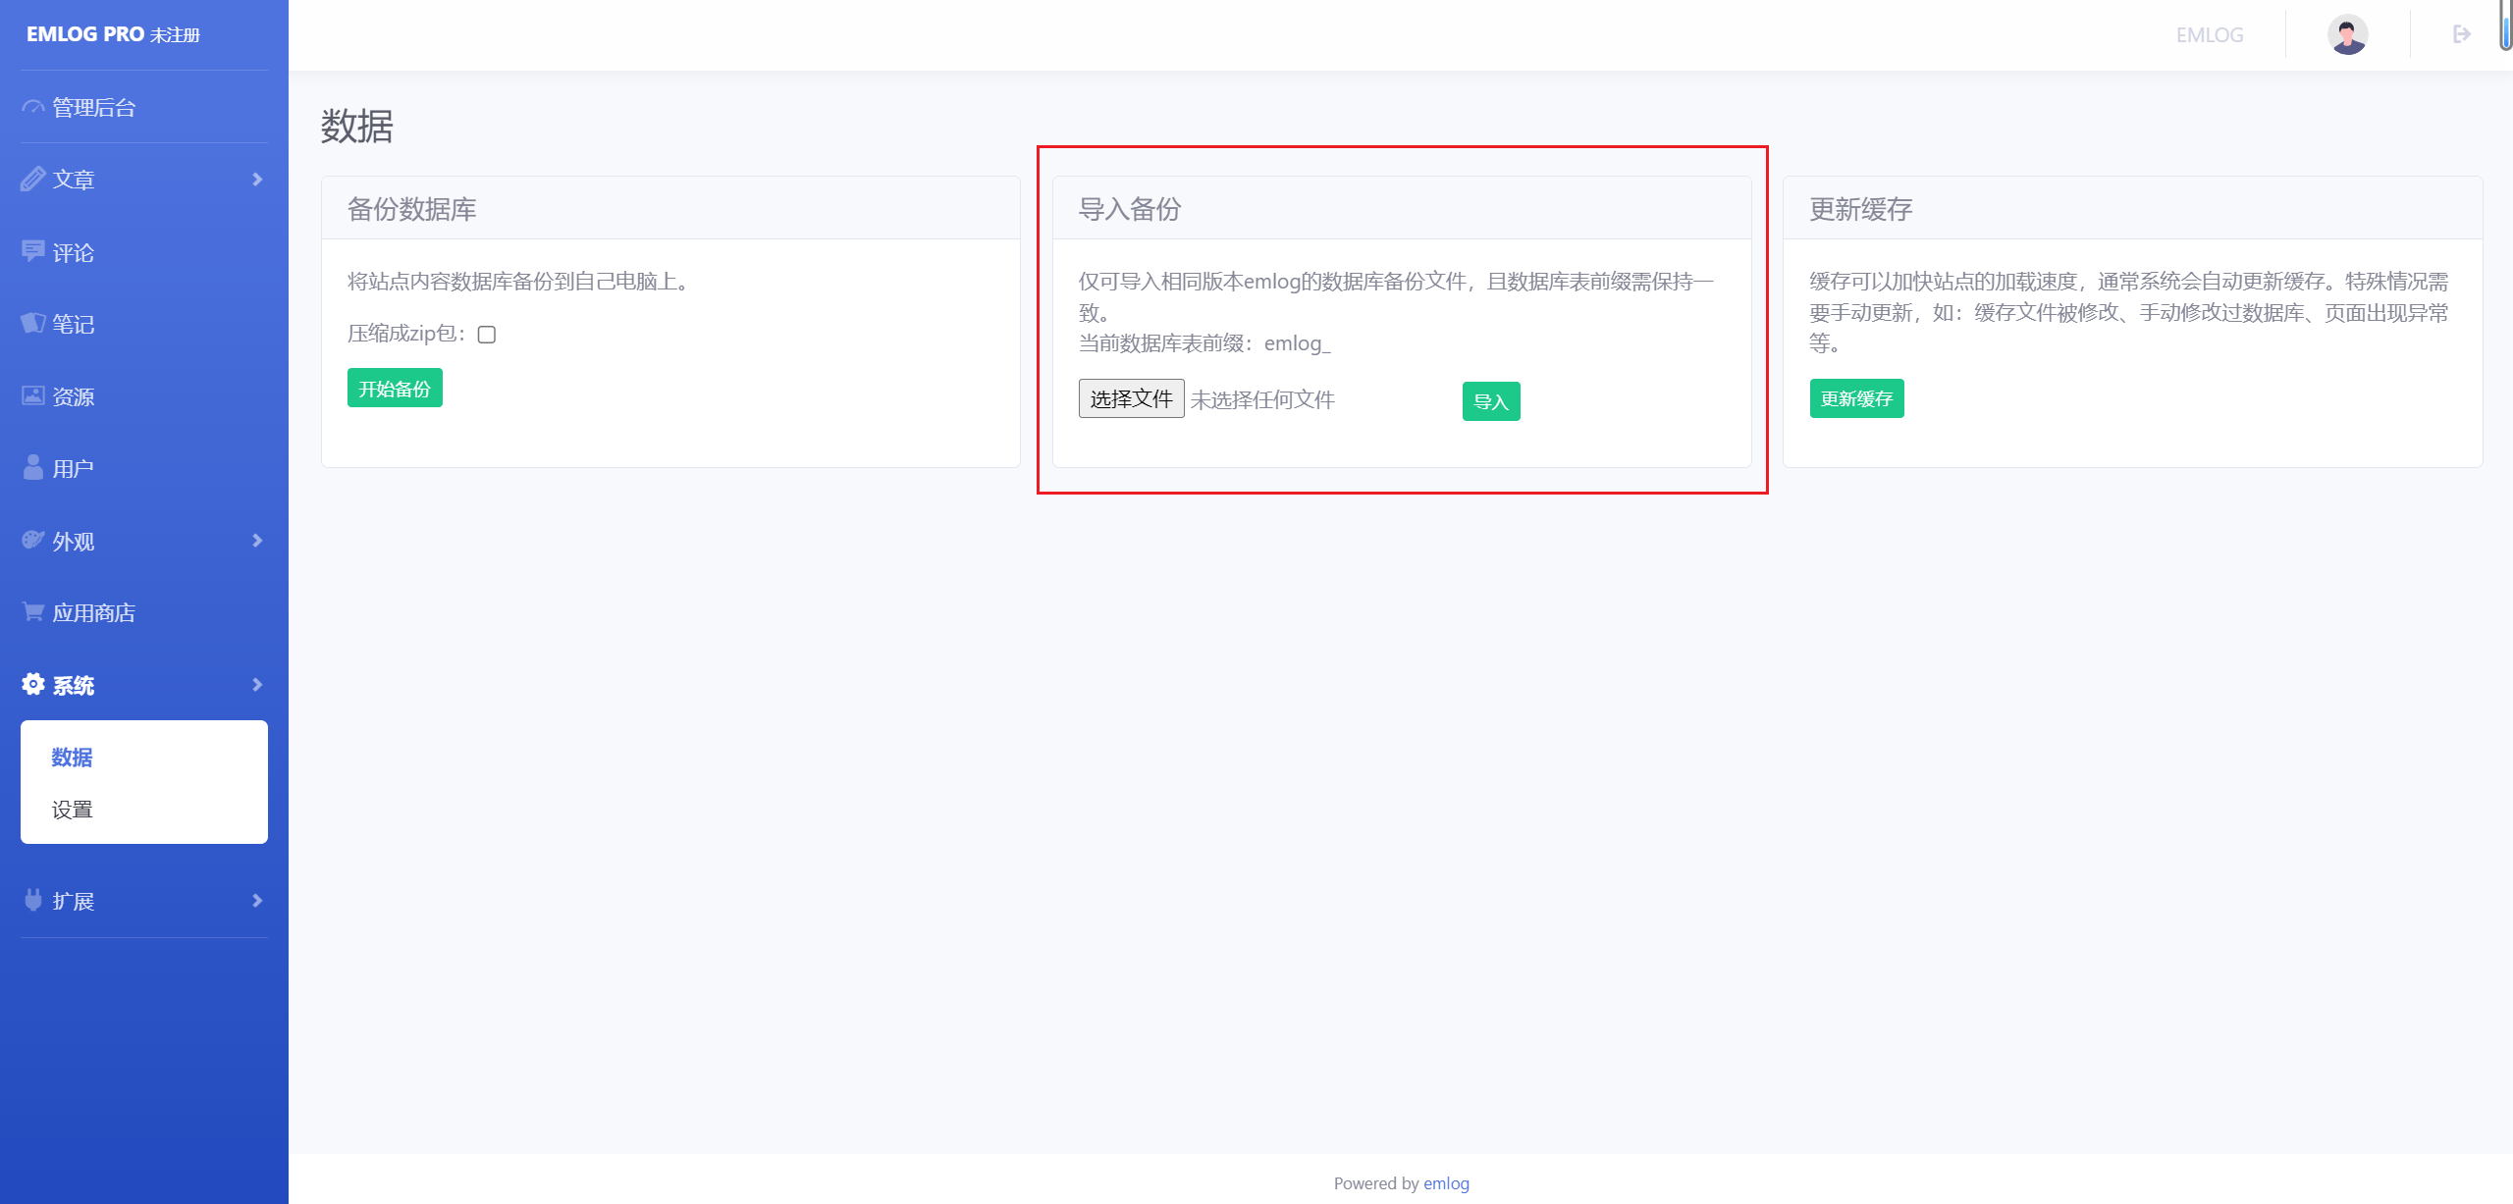Screen dimensions: 2513x1204
Task: Open the 资源 image icon
Action: click(32, 396)
